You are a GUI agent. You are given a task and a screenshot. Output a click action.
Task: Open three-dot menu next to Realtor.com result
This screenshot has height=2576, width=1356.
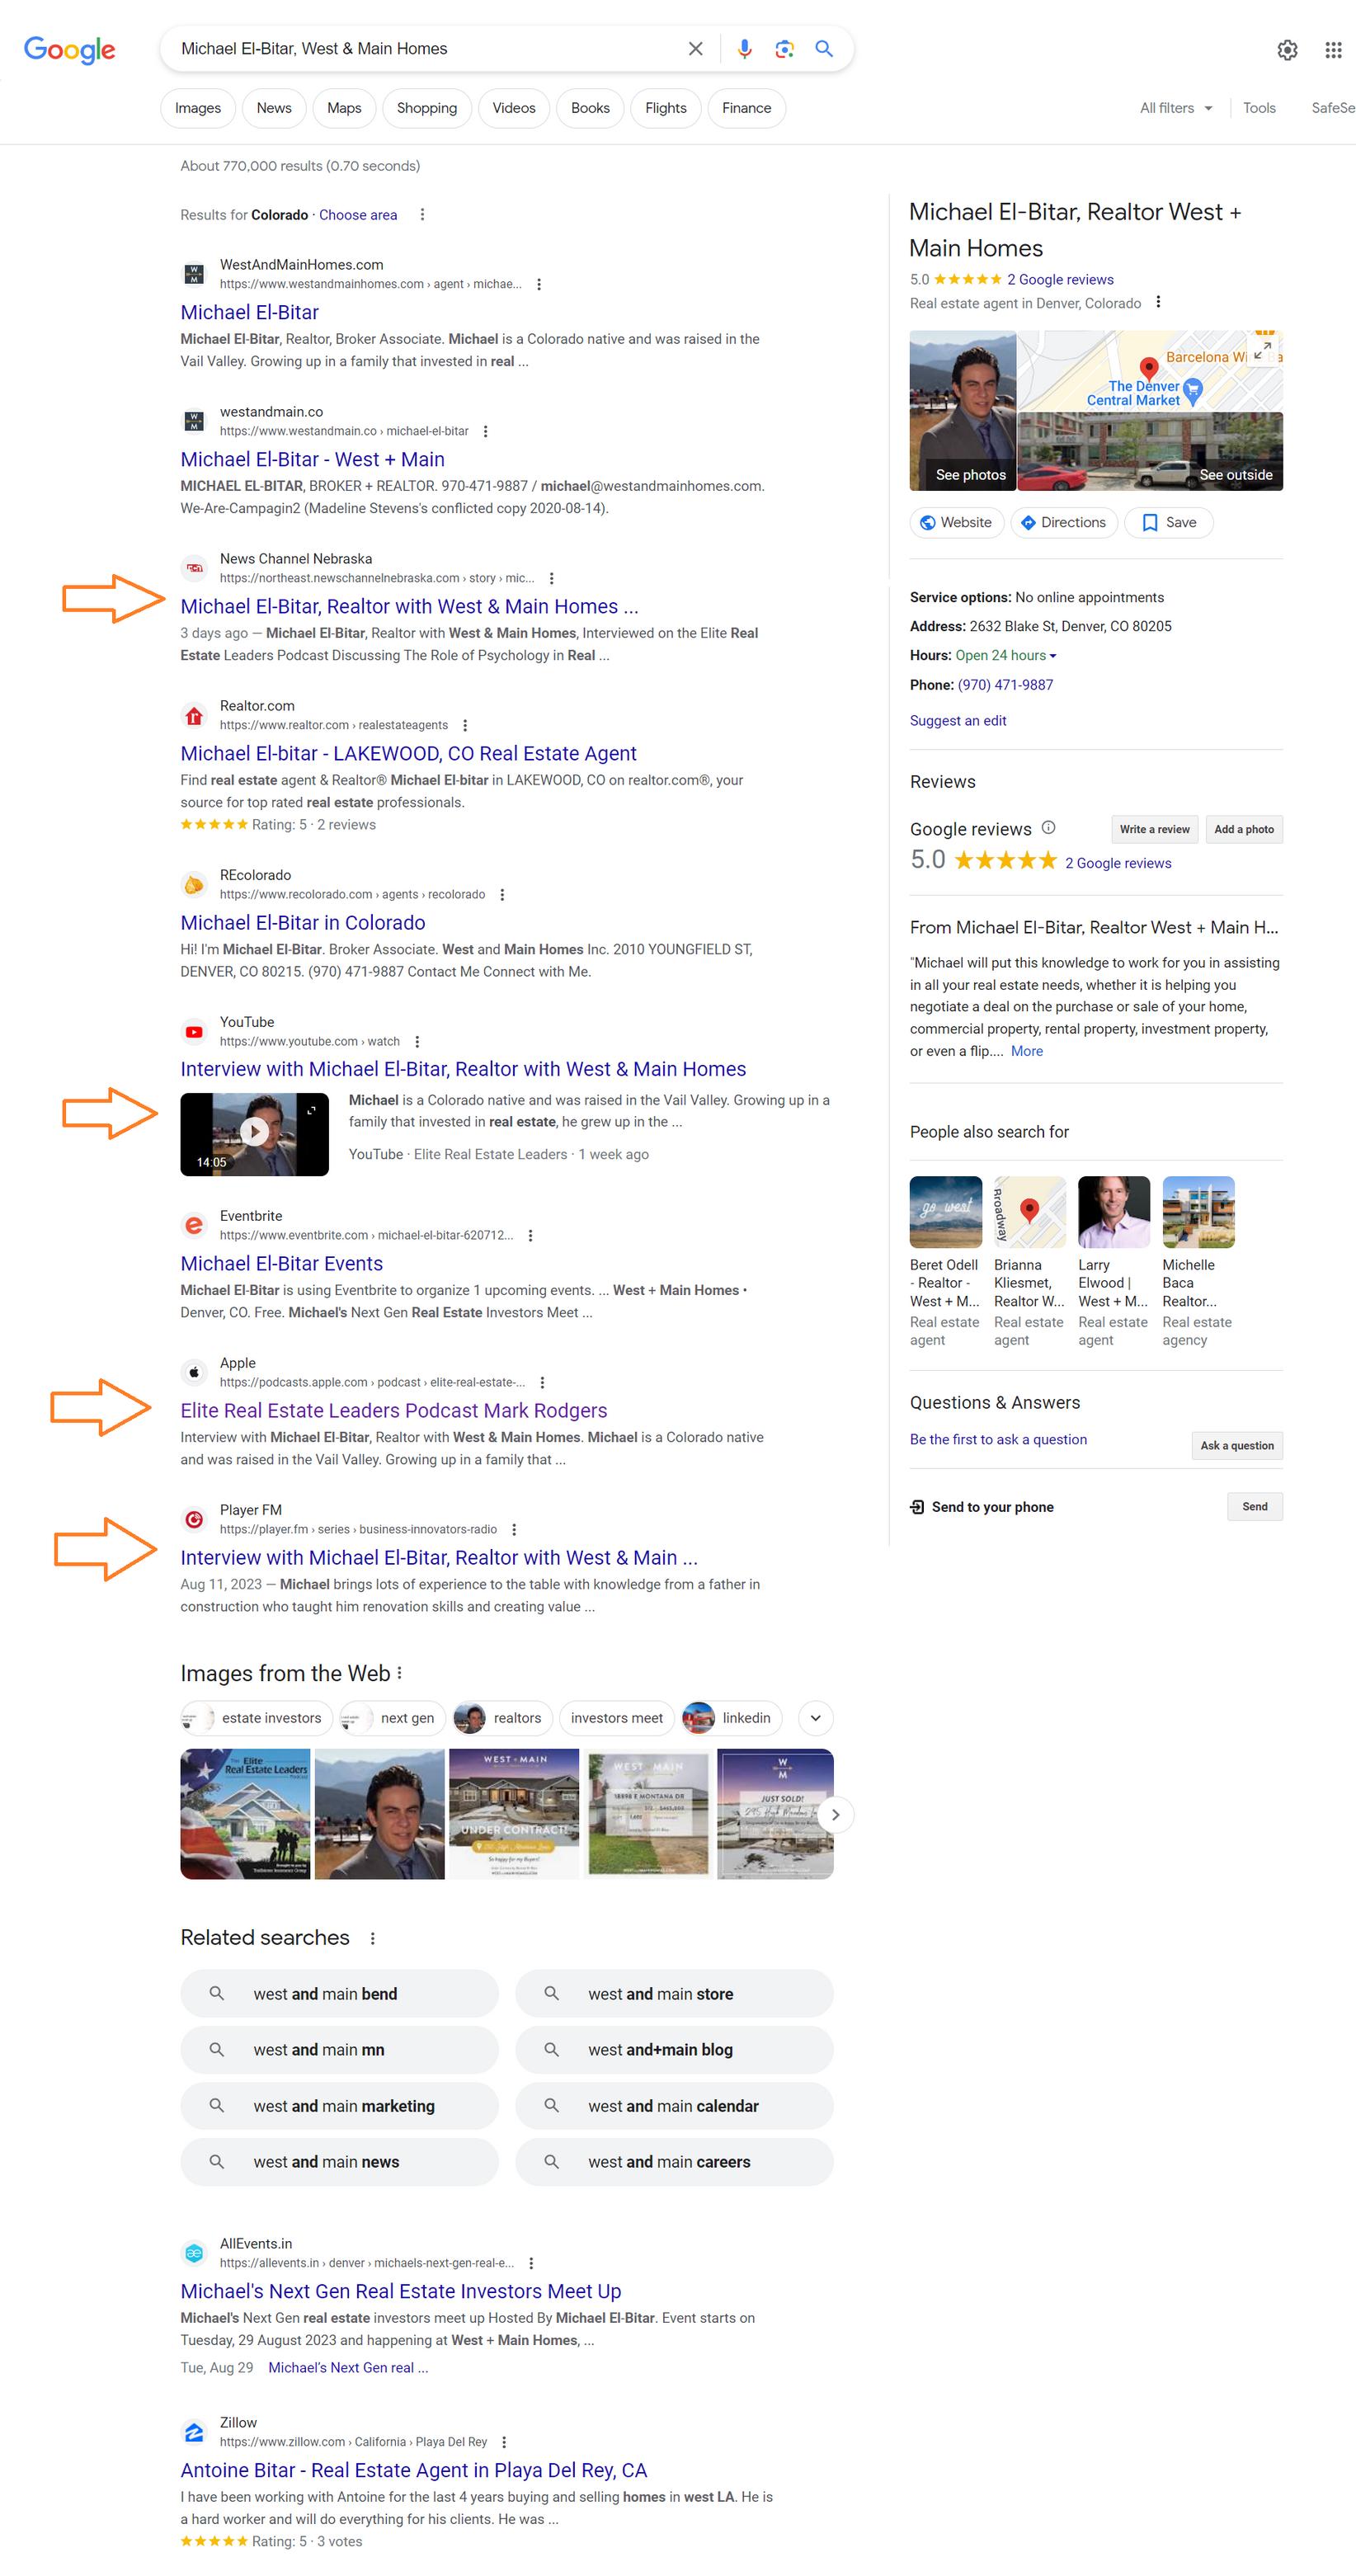coord(465,725)
